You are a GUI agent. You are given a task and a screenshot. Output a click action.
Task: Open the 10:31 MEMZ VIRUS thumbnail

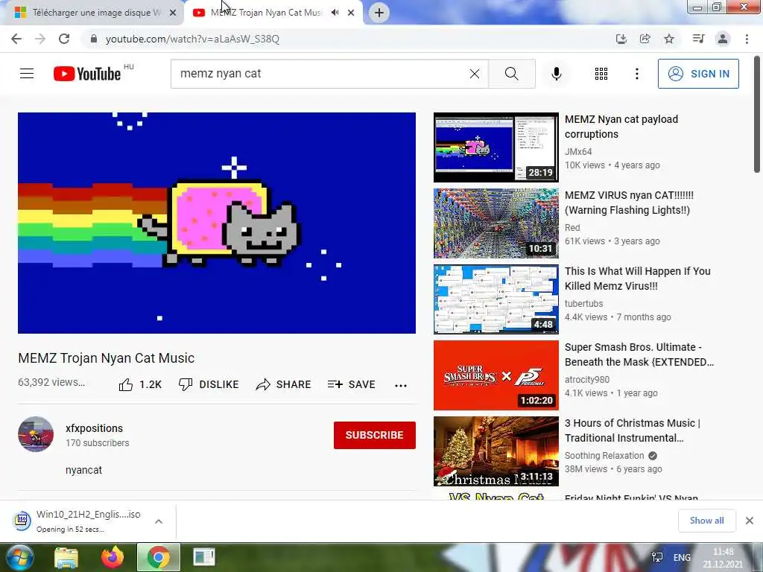[x=496, y=223]
